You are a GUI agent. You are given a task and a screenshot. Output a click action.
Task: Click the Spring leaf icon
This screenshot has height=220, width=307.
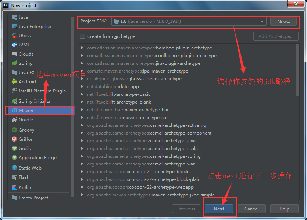(x=14, y=63)
